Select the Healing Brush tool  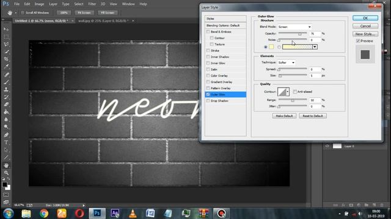(6, 74)
